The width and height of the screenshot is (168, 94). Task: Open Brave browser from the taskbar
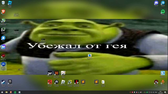click(11, 92)
